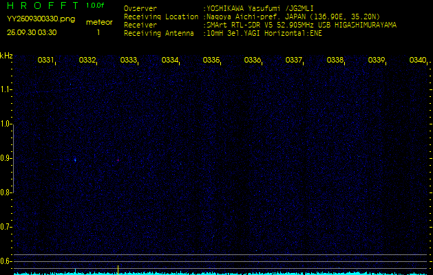
Task: Click the 1.0 frequency axis label
Action: click(6, 124)
